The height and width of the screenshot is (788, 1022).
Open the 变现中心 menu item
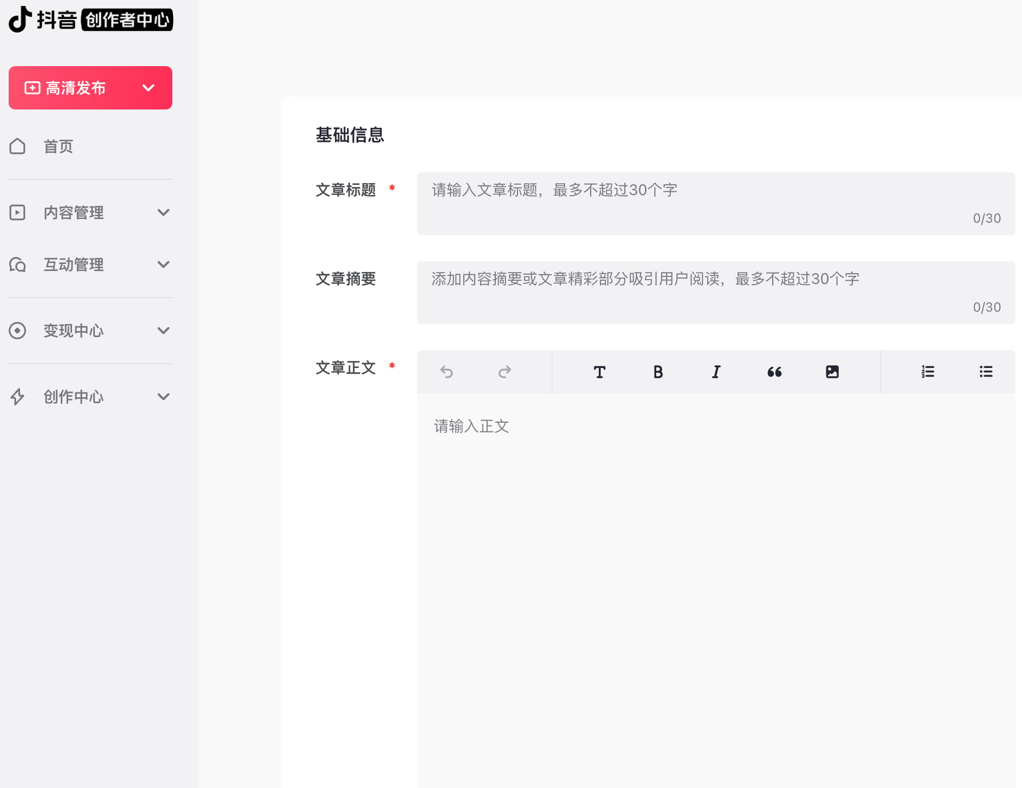click(x=90, y=331)
